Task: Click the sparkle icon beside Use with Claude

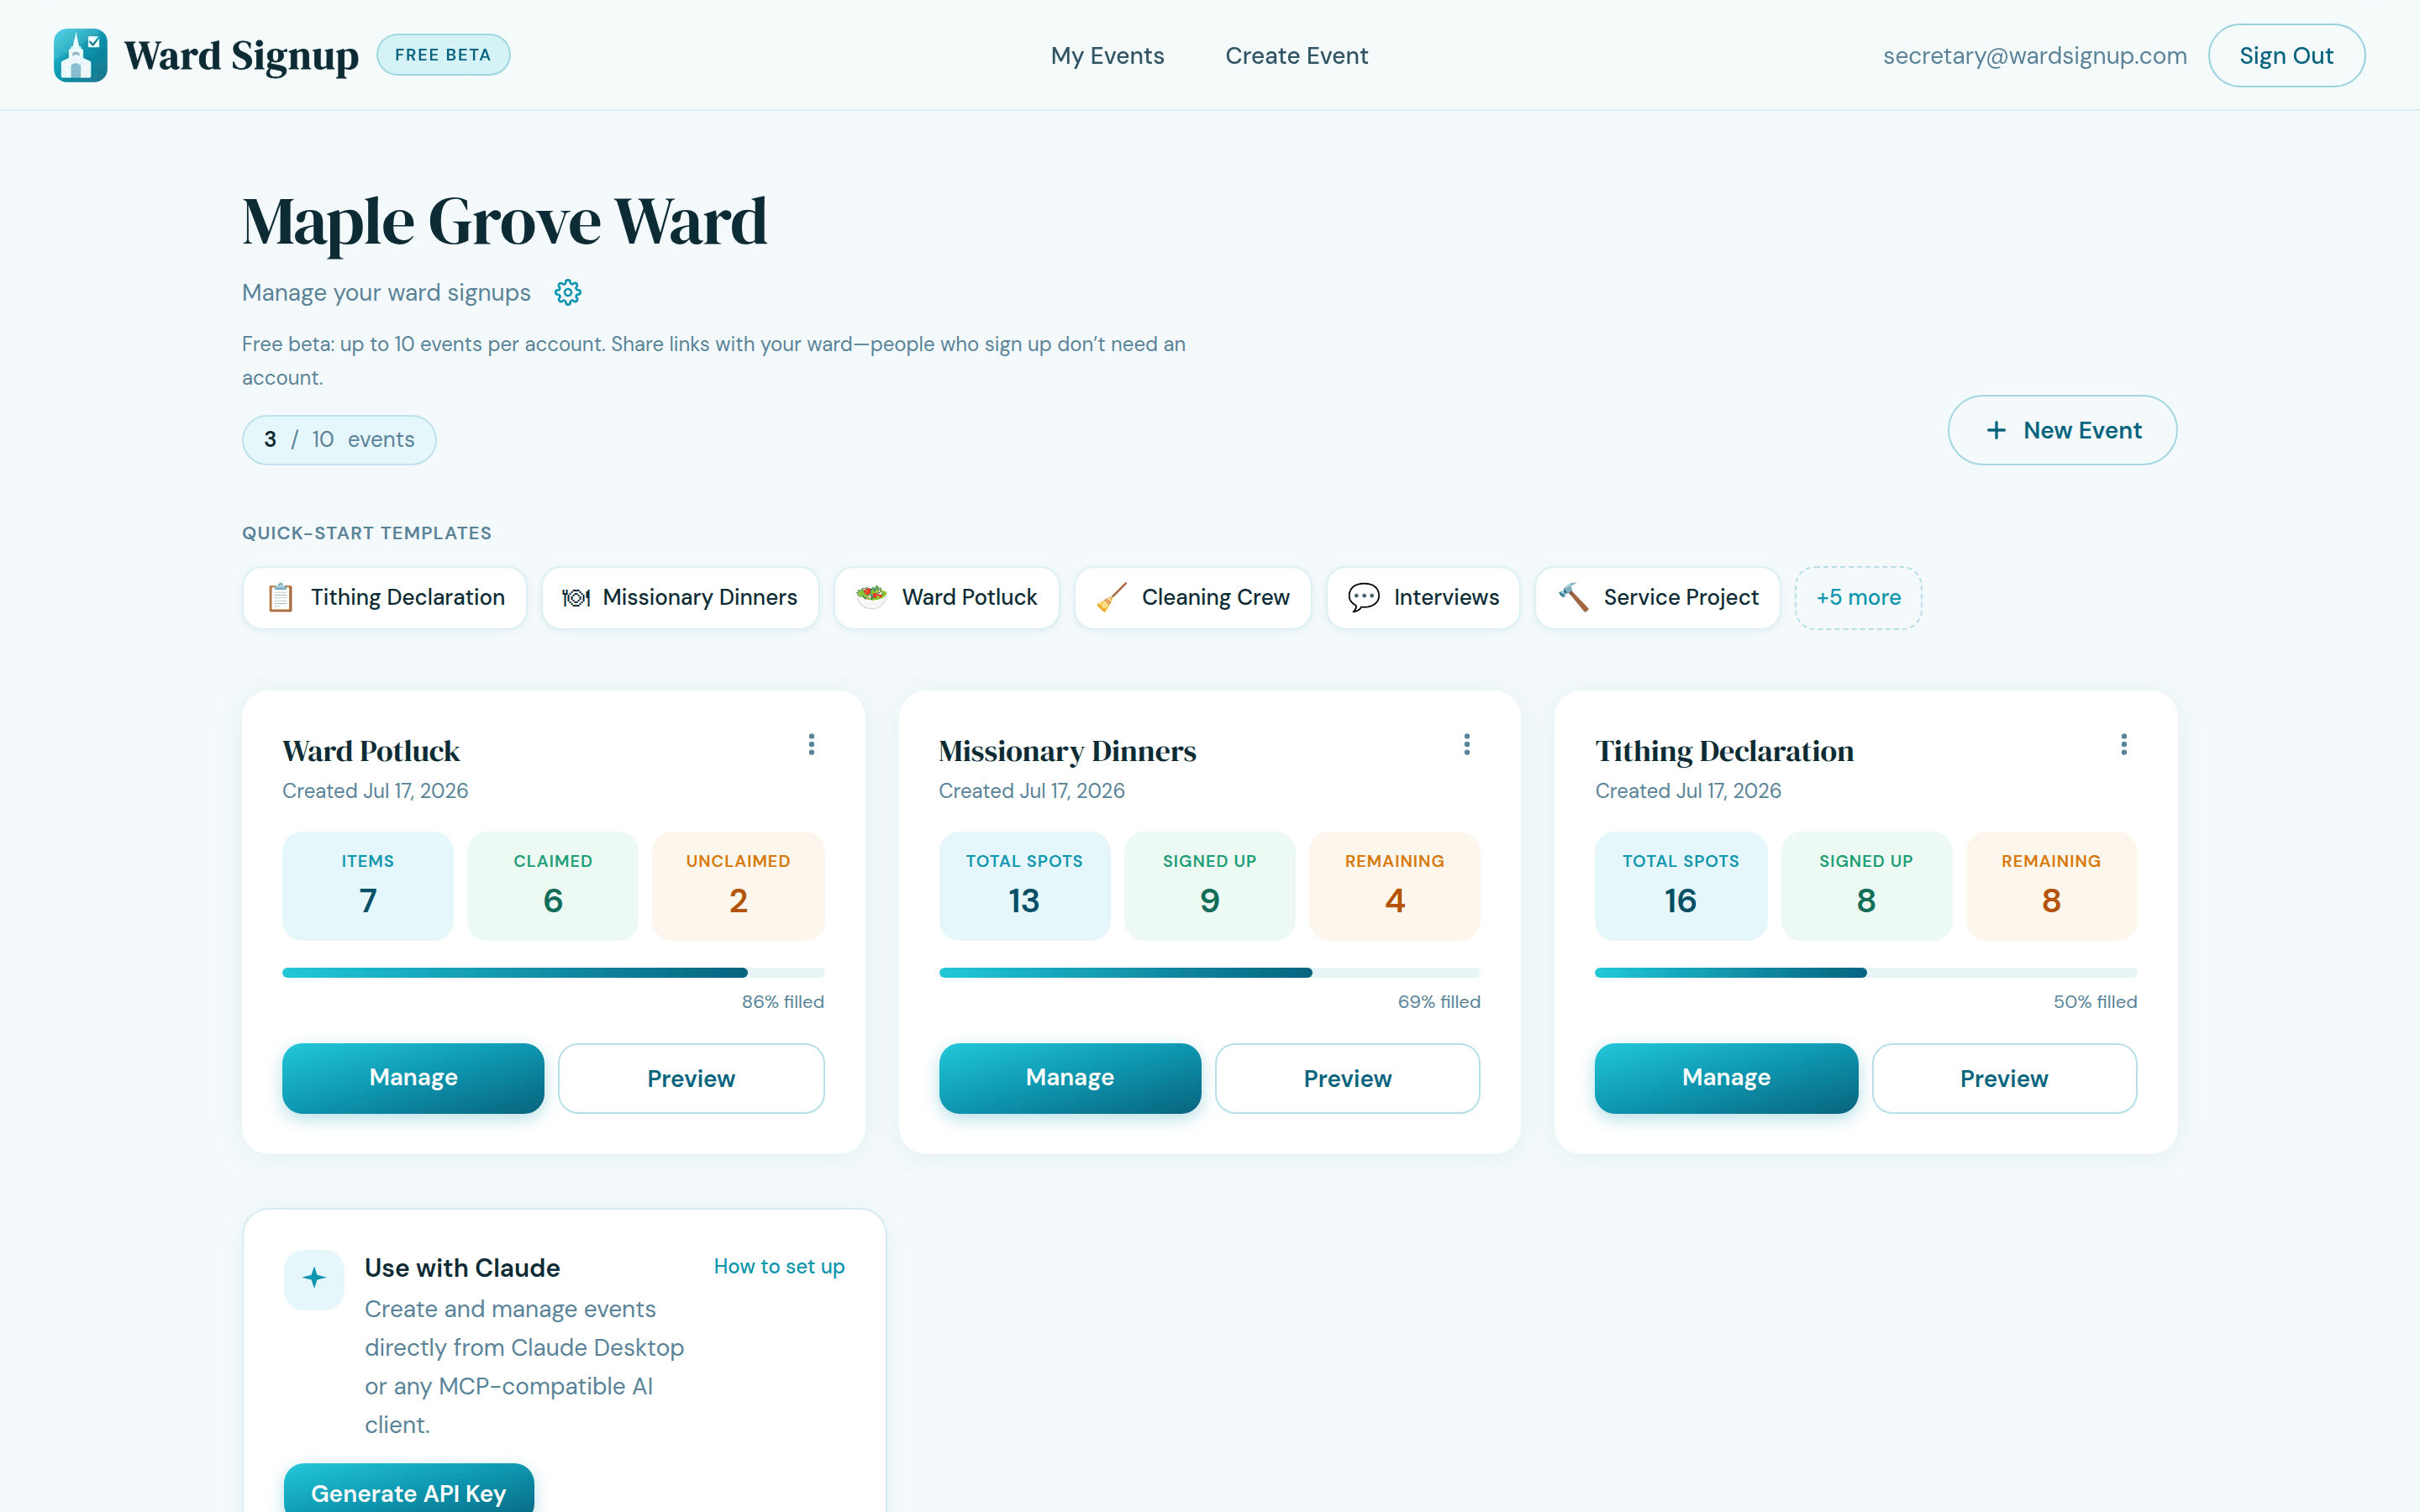Action: [314, 1278]
